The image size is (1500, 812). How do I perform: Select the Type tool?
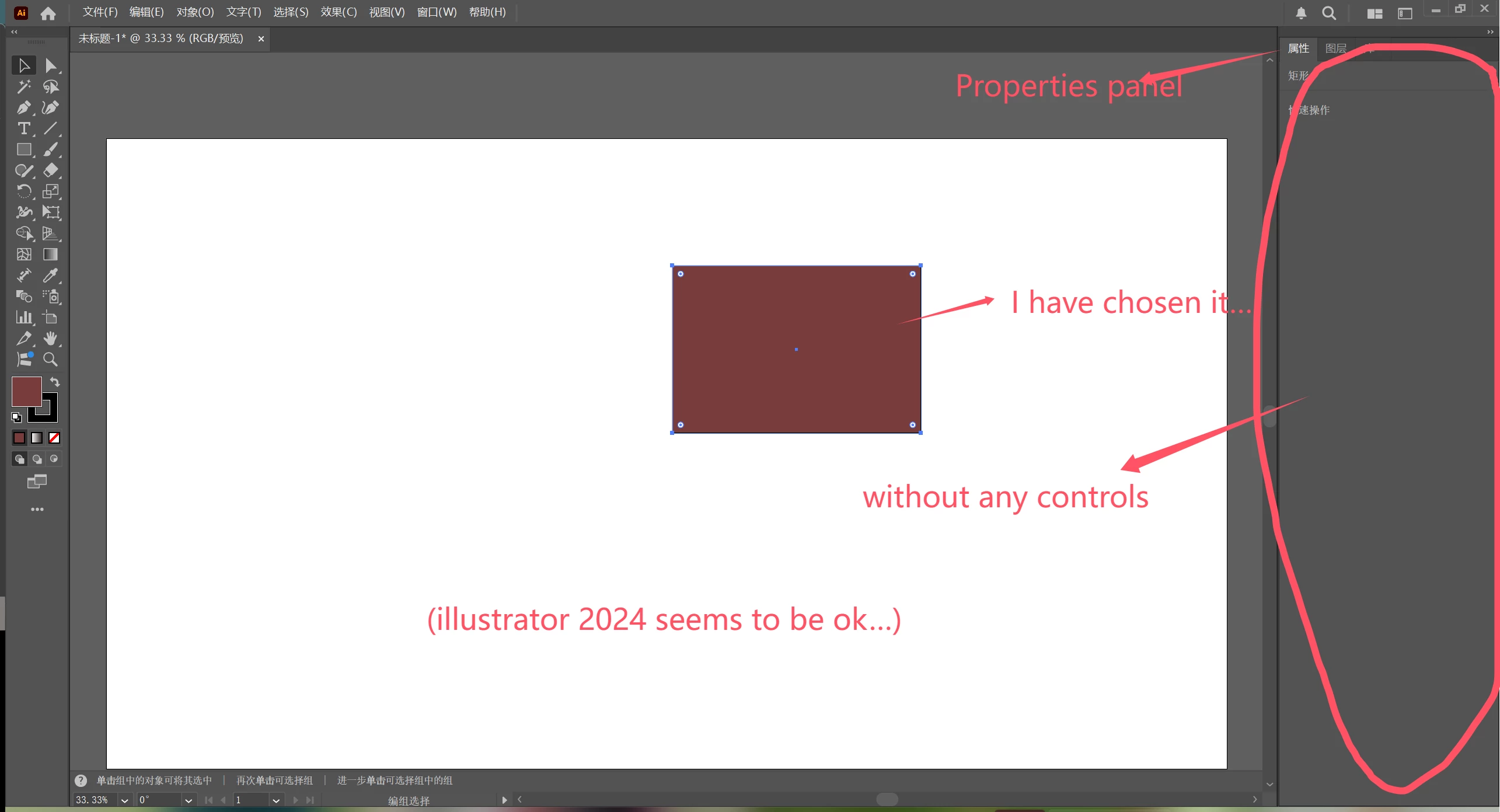23,128
